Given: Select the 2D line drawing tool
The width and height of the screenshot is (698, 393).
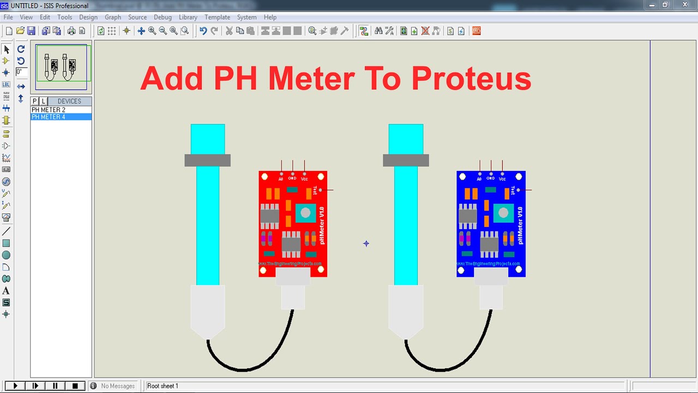Looking at the screenshot, I should point(7,231).
